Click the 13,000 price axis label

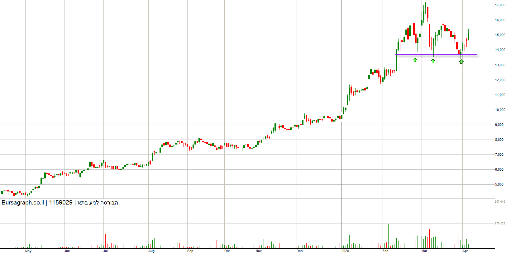coord(500,65)
